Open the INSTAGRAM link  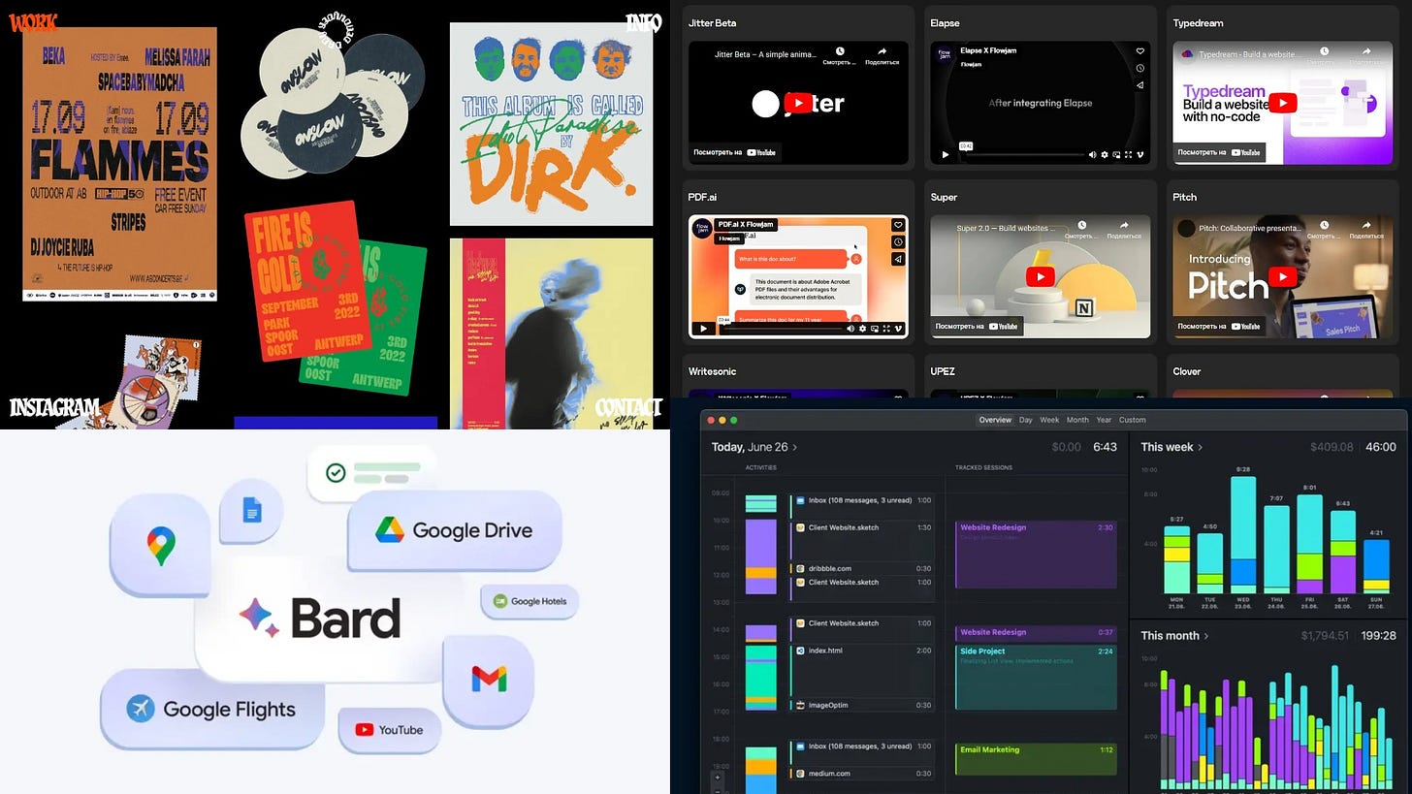tap(54, 408)
